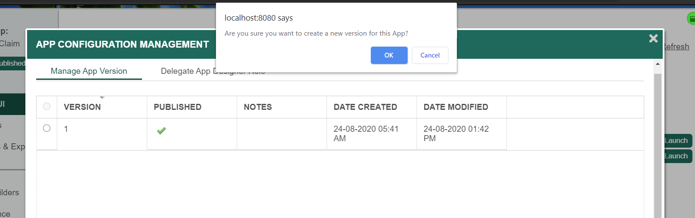The image size is (695, 218).
Task: Click the green circular icon at top right
Action: pyautogui.click(x=691, y=18)
